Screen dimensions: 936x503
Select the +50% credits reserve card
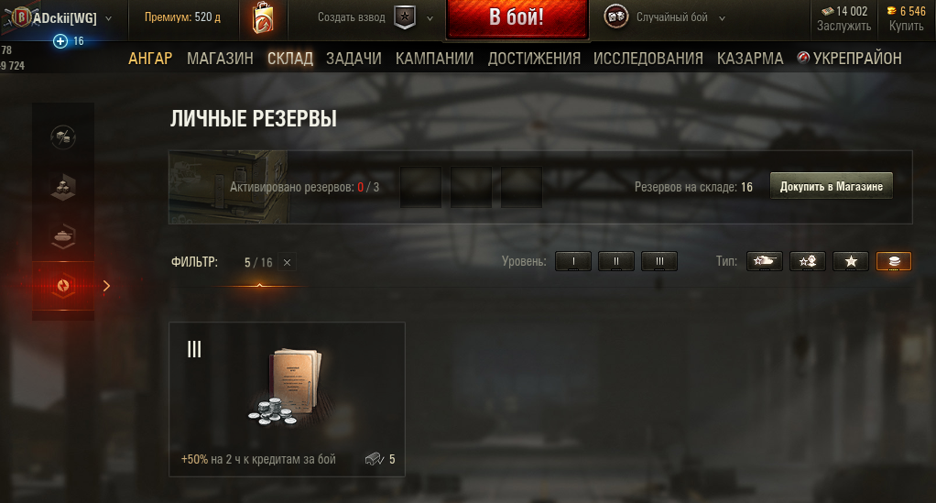pos(288,399)
